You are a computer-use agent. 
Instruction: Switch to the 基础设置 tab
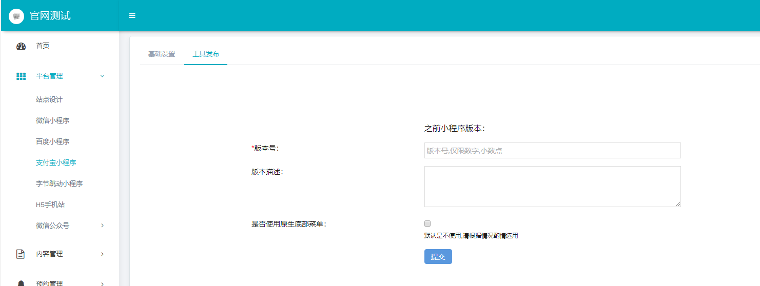(162, 54)
